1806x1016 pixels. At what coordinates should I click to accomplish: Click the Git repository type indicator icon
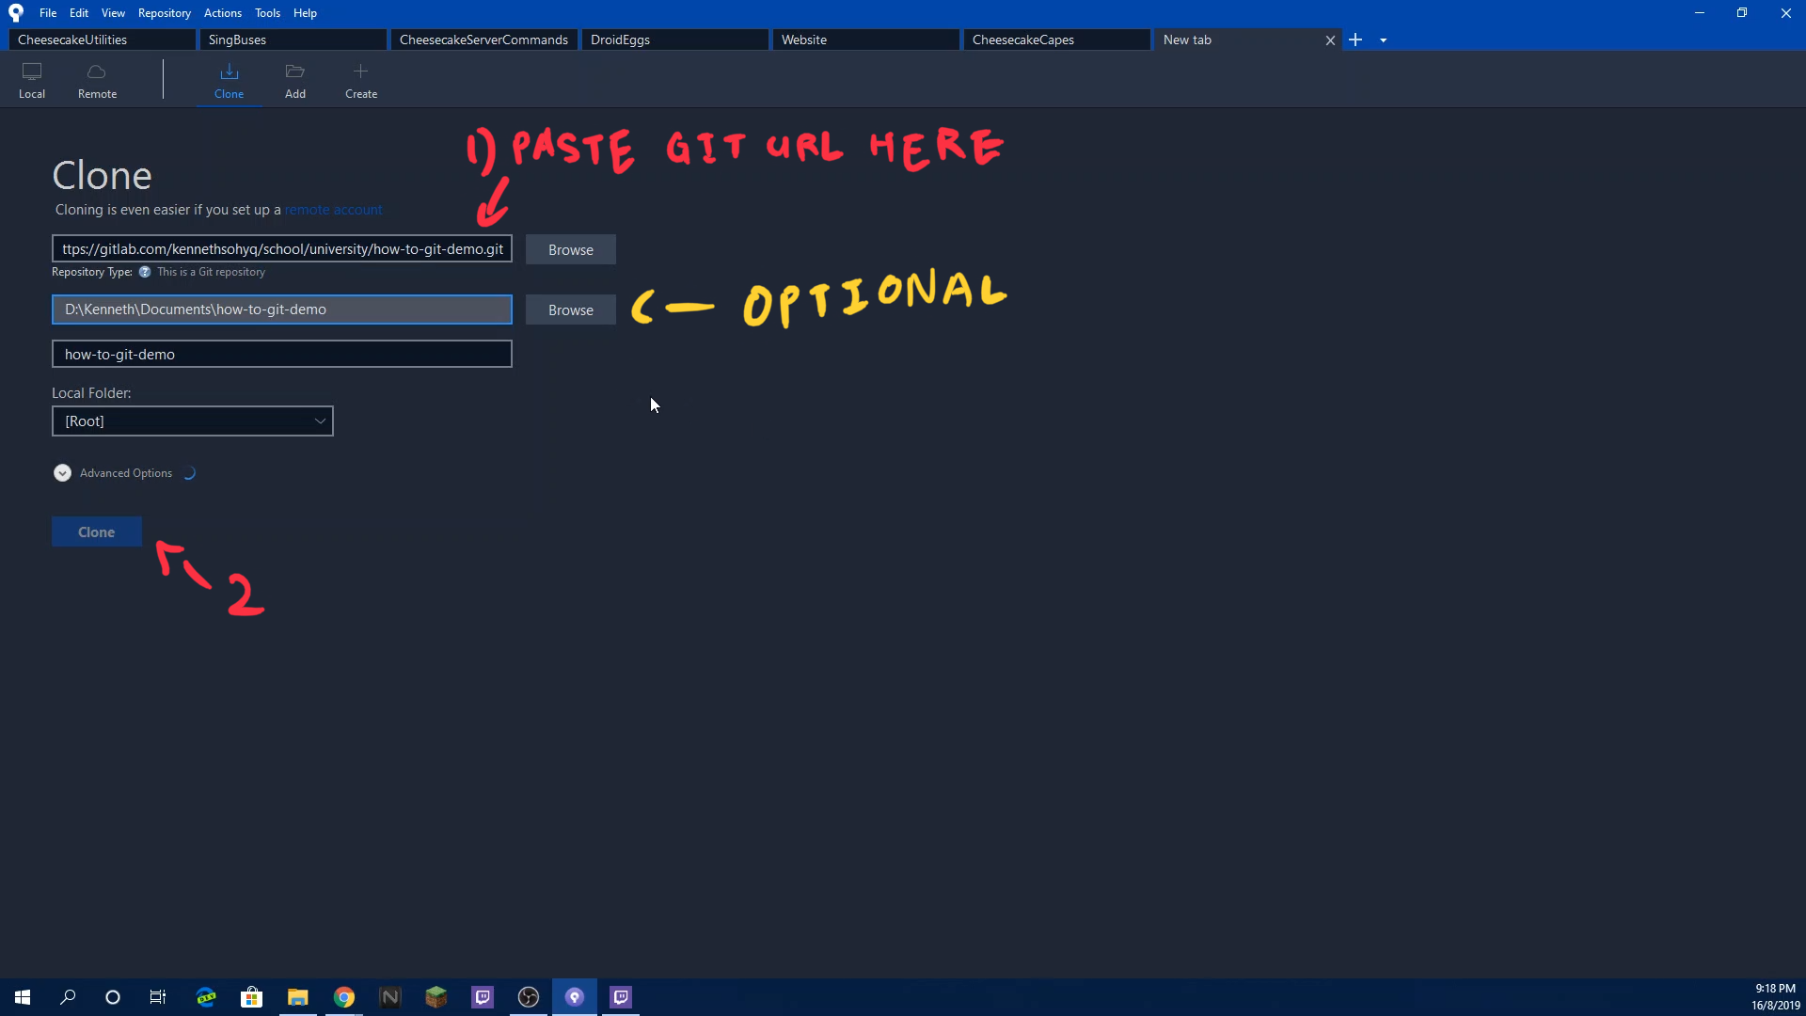pyautogui.click(x=145, y=272)
